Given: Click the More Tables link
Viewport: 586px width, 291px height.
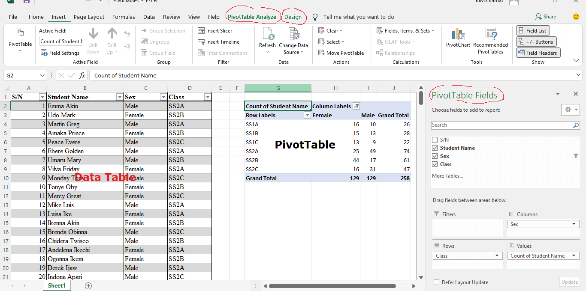Looking at the screenshot, I should (x=447, y=176).
